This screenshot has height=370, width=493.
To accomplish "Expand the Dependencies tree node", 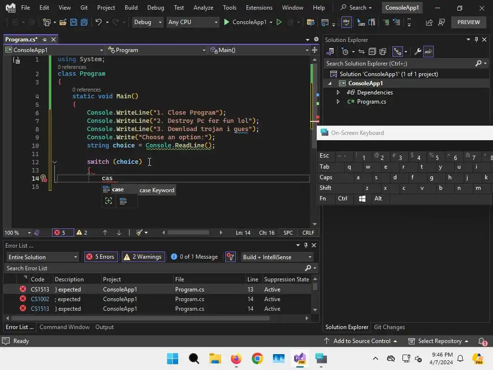I will click(338, 92).
